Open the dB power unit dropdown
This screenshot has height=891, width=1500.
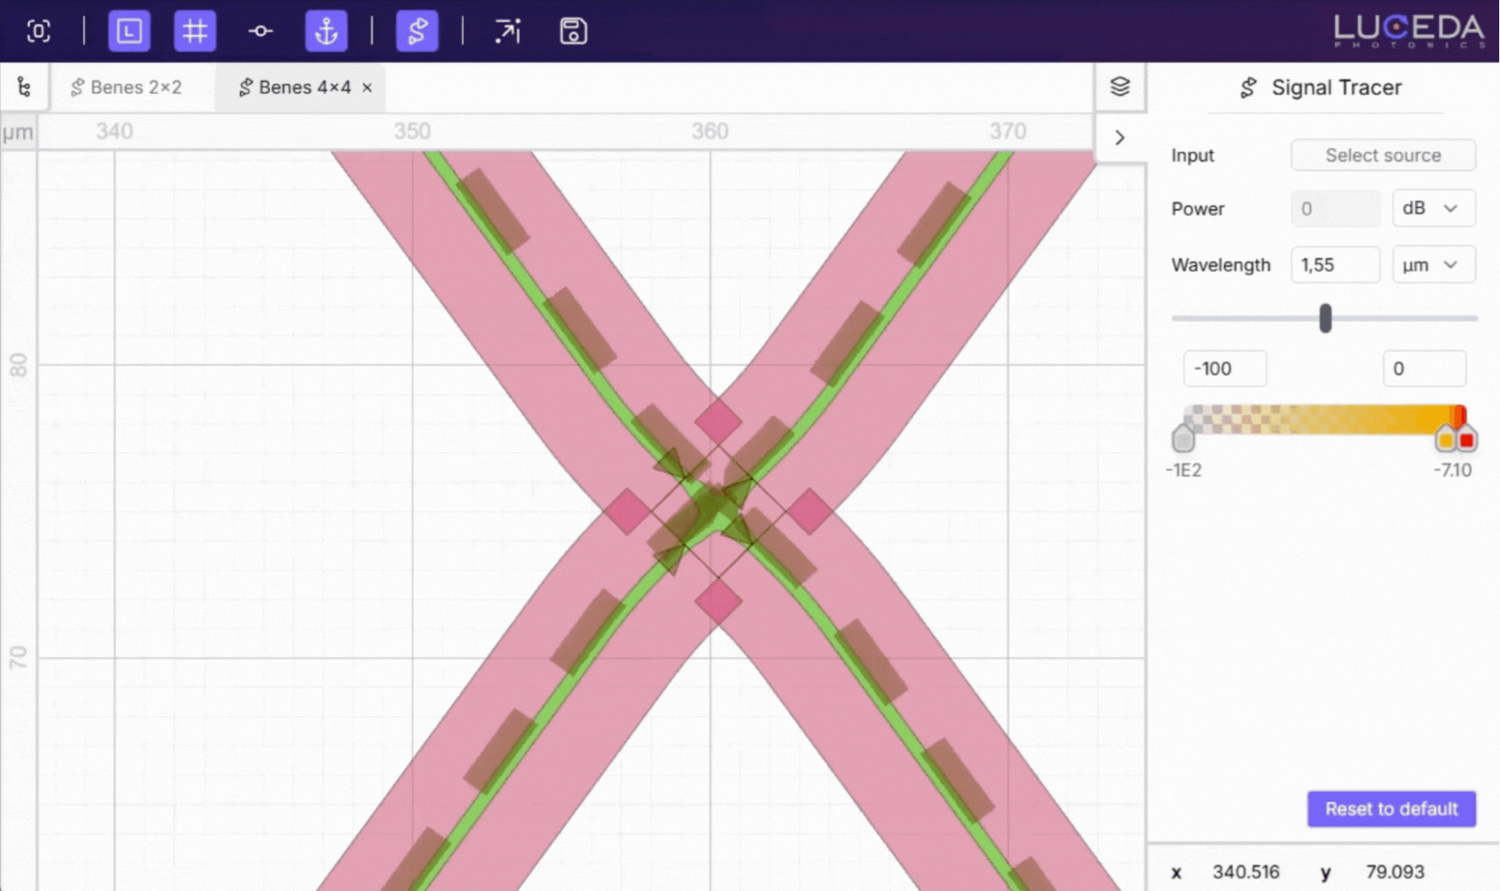(x=1433, y=209)
